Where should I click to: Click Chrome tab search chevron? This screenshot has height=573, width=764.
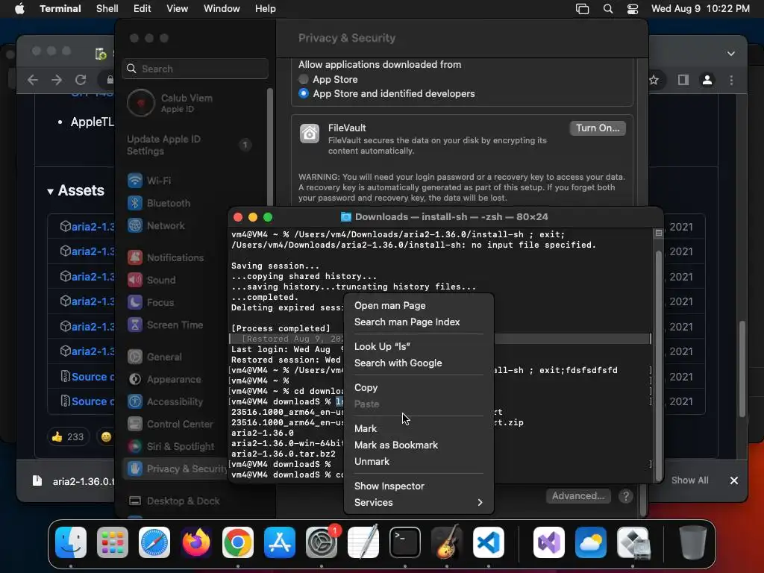click(731, 54)
